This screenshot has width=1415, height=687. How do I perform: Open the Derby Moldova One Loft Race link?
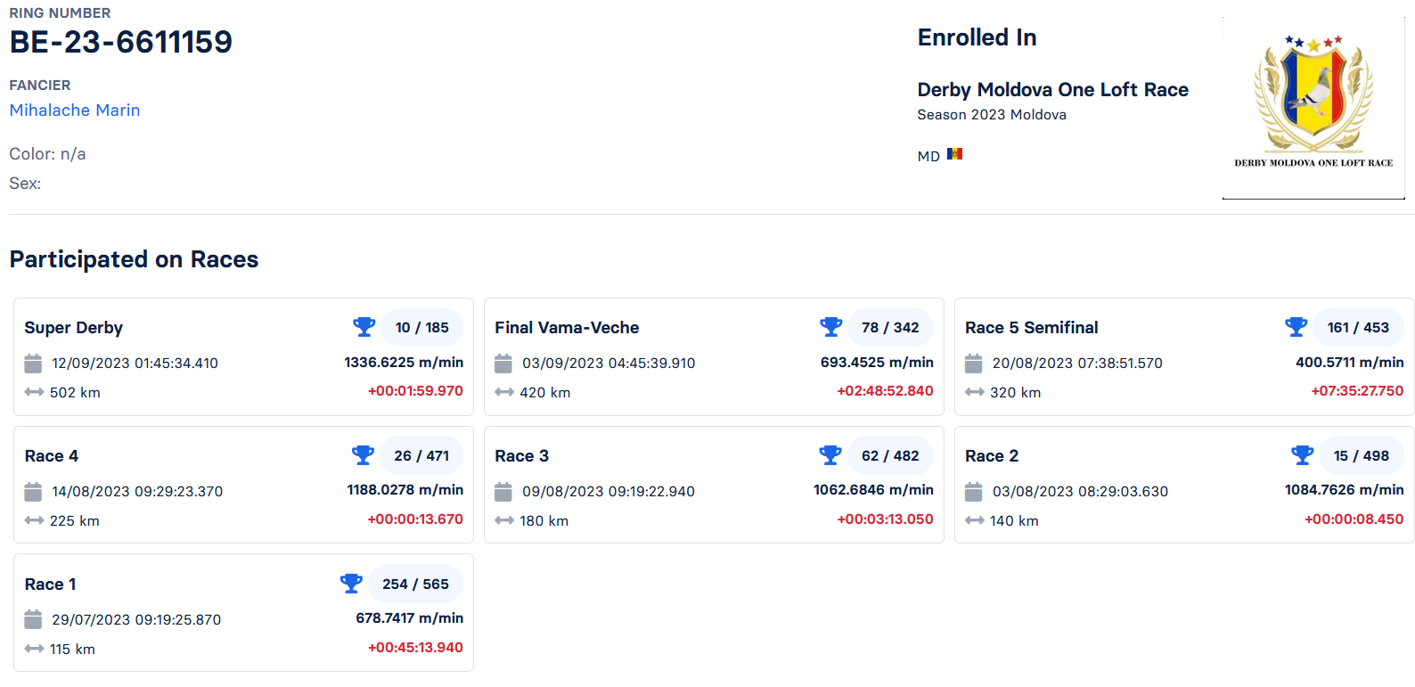pos(1052,90)
